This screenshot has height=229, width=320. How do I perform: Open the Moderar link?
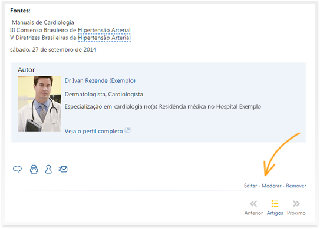point(272,186)
